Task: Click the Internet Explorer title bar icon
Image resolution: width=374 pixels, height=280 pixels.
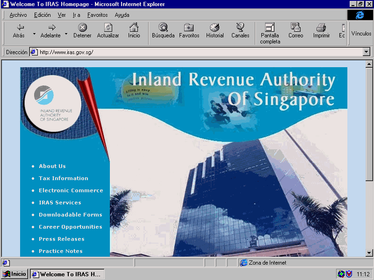Action: point(5,4)
